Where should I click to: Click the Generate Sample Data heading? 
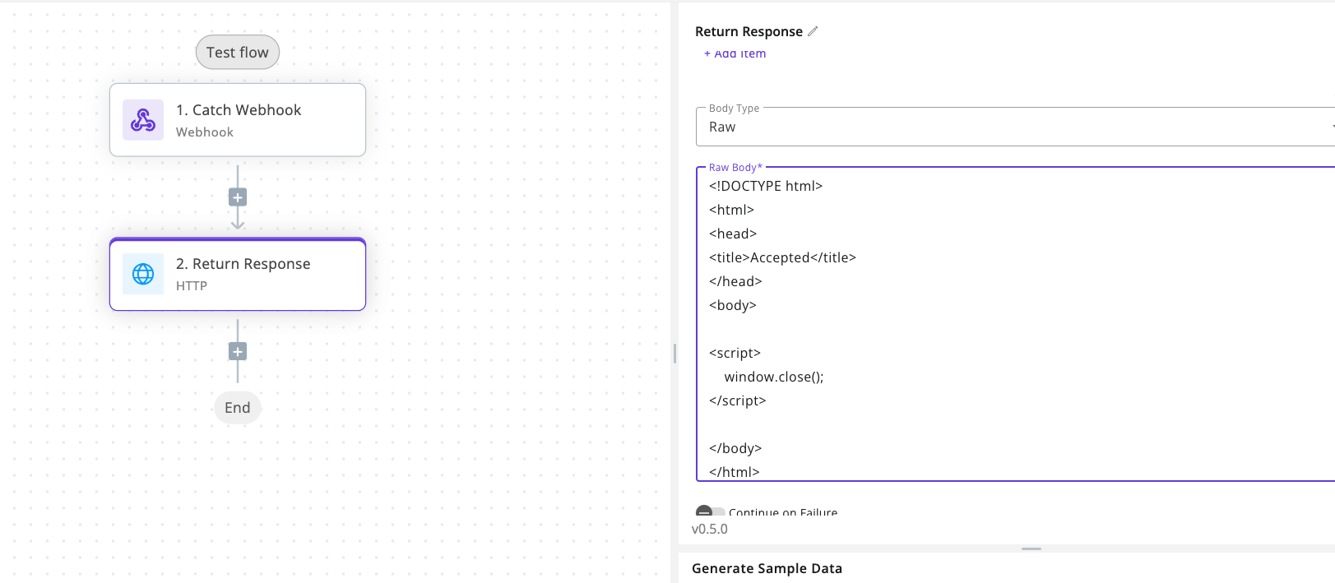coord(767,568)
